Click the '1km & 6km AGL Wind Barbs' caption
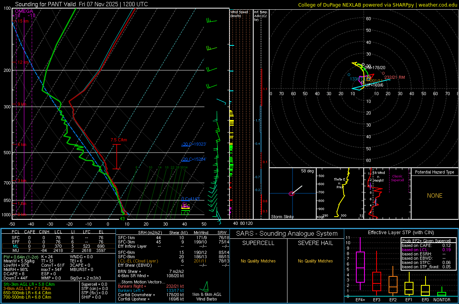The image size is (459, 304). point(207,297)
